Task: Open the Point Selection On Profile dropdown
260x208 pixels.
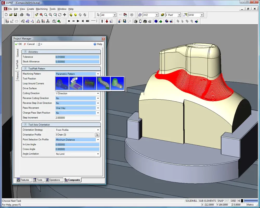Action: pos(98,140)
